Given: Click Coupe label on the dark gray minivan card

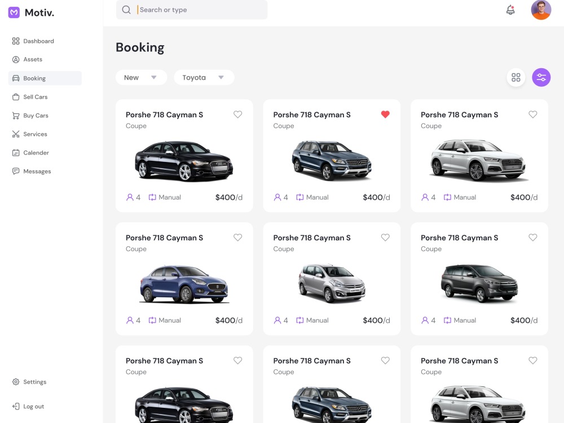Looking at the screenshot, I should pyautogui.click(x=431, y=249).
